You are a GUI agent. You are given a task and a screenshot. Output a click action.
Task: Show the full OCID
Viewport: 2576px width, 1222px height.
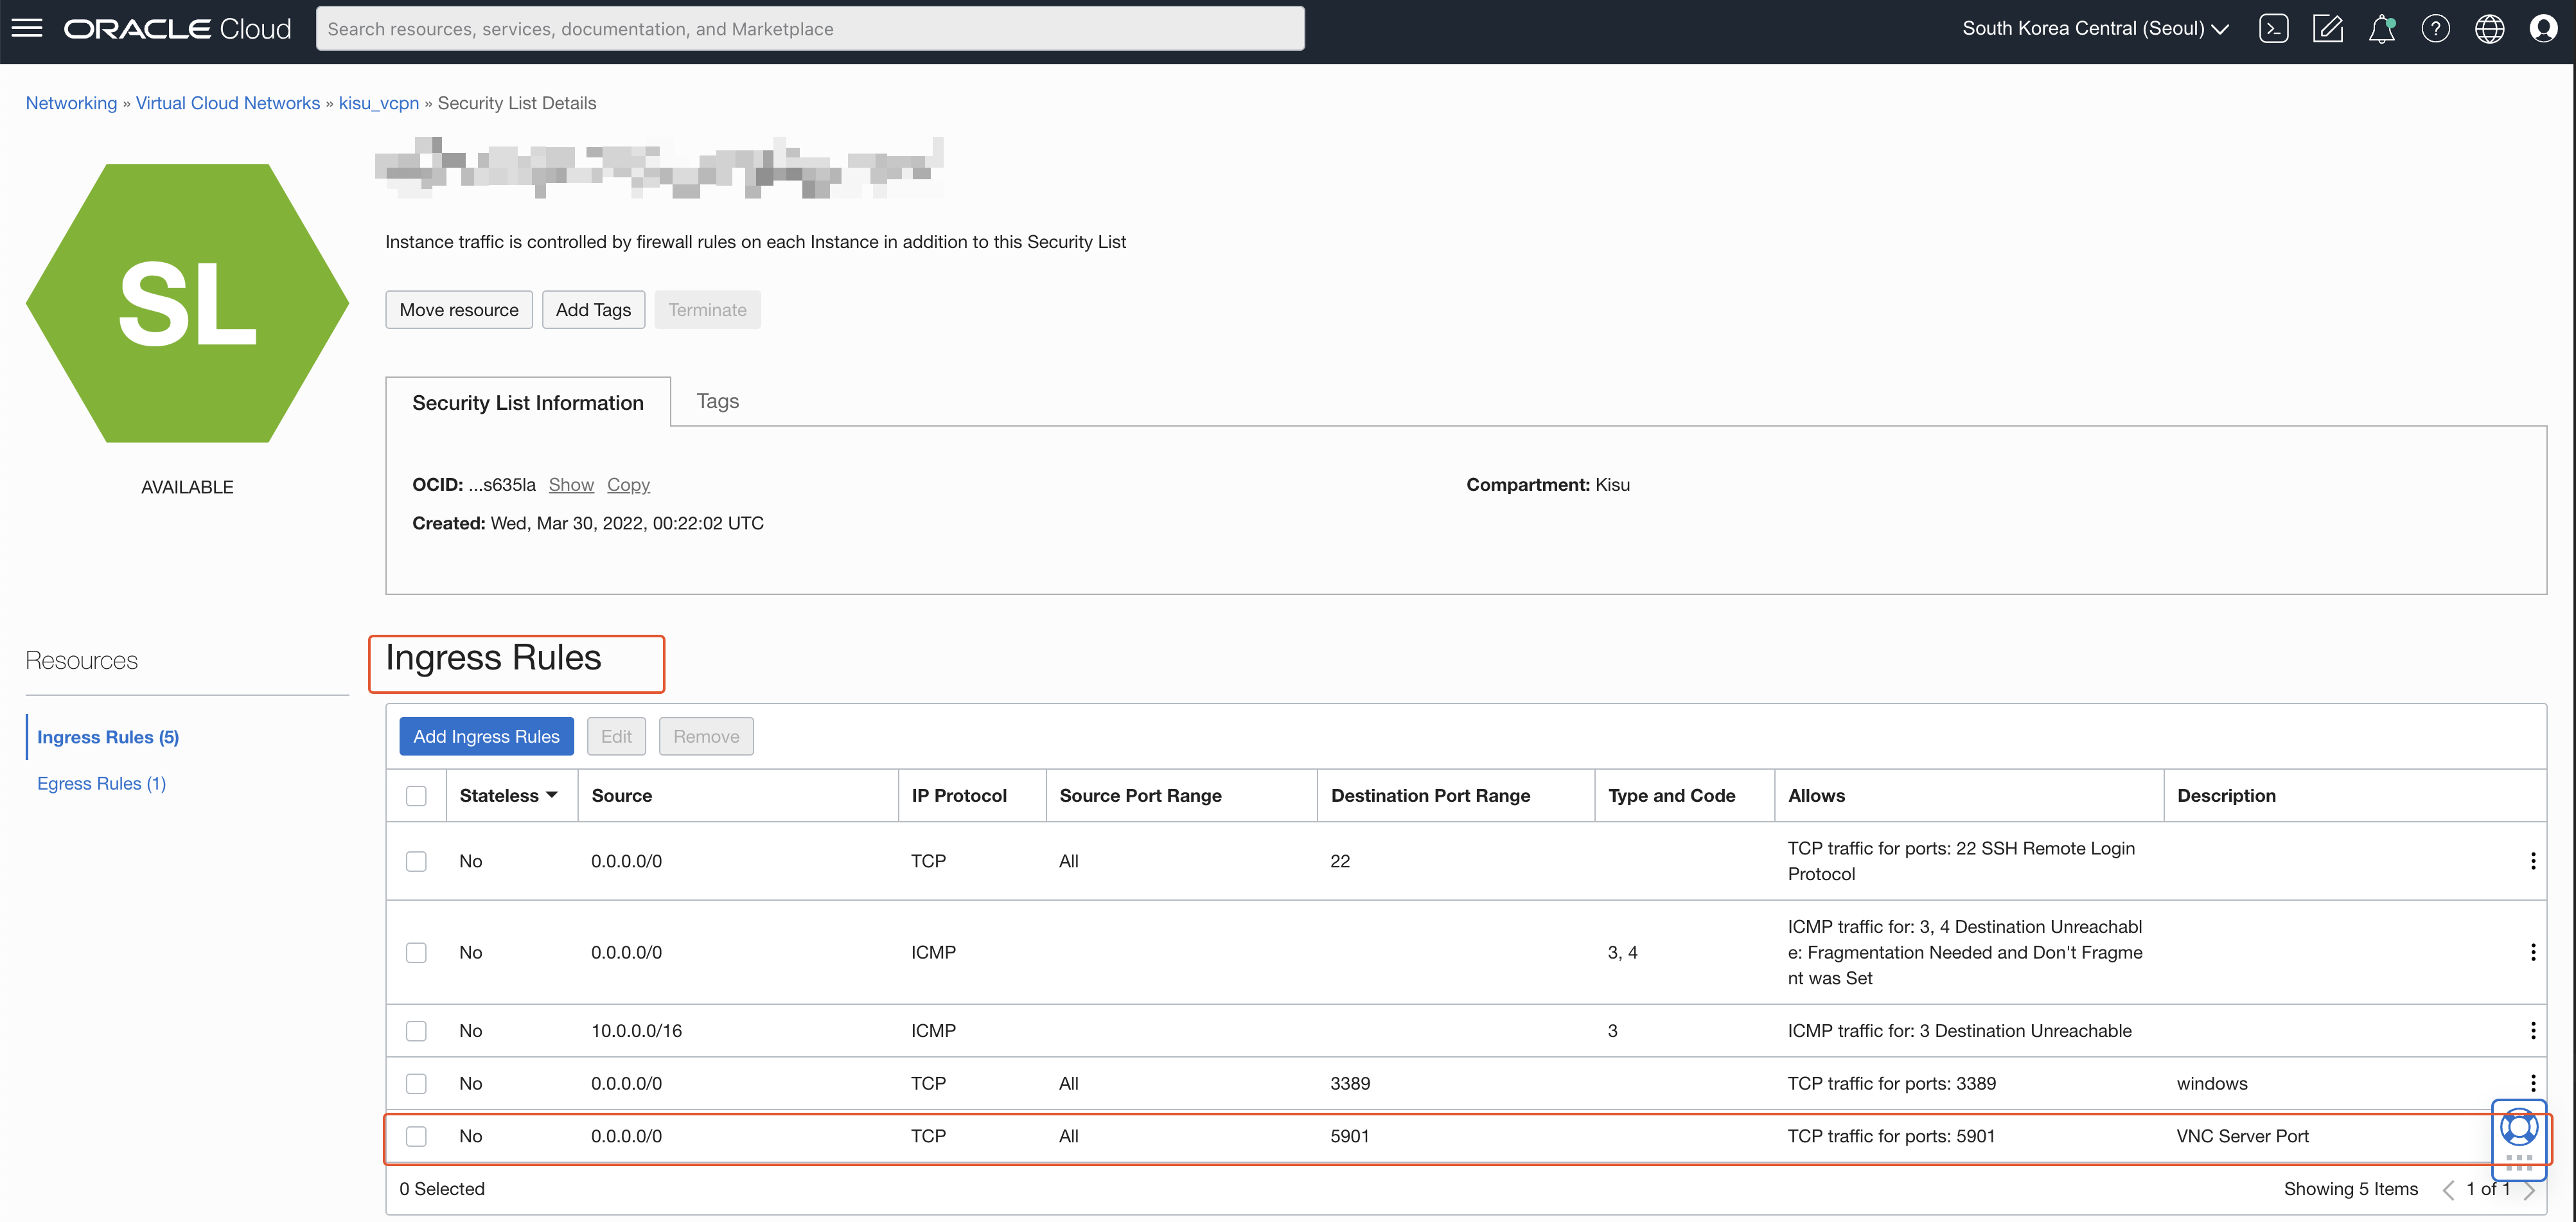click(571, 485)
